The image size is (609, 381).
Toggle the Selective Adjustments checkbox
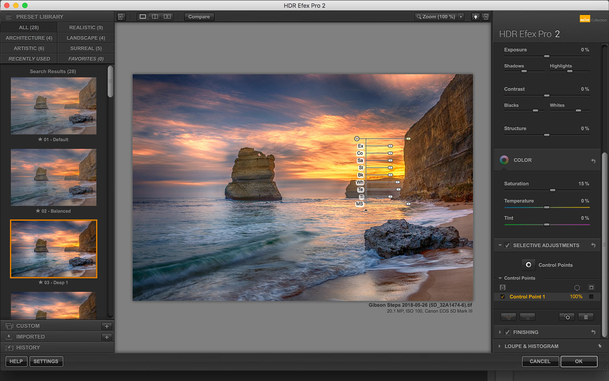point(507,245)
